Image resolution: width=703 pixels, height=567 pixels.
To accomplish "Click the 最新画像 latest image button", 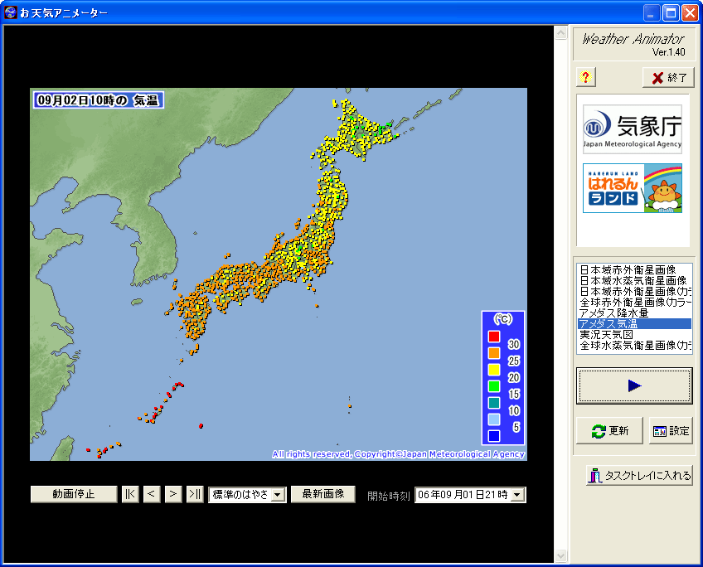I will click(323, 494).
